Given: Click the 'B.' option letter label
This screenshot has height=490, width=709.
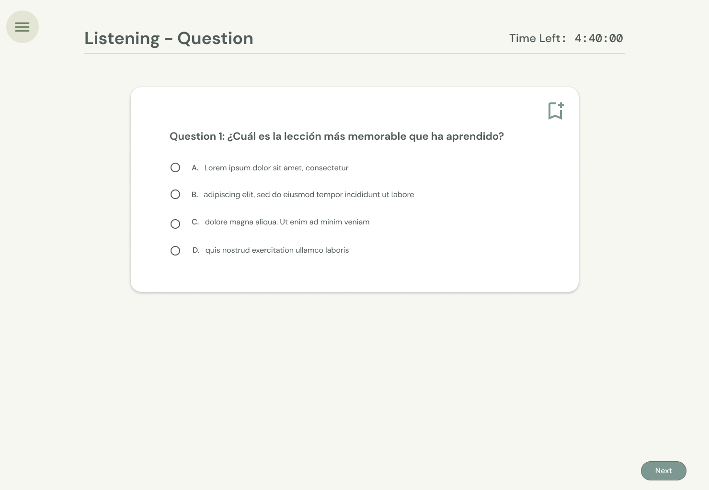Looking at the screenshot, I should [x=194, y=195].
